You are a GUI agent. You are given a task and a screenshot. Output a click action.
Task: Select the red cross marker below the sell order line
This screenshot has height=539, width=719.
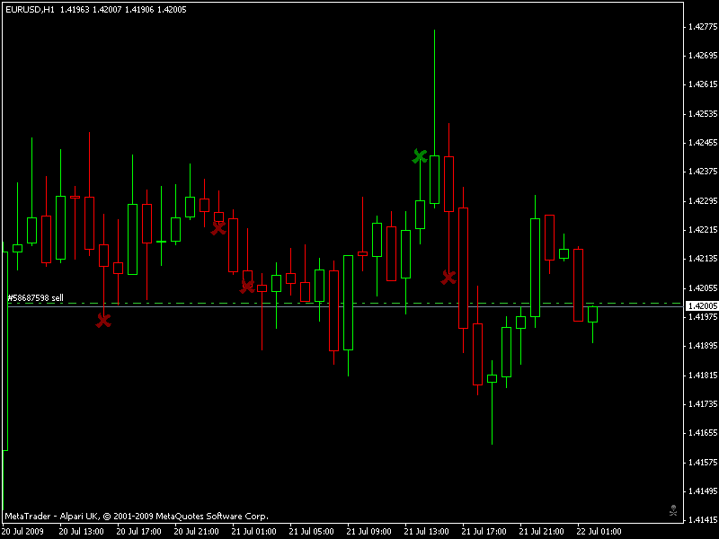pyautogui.click(x=103, y=321)
